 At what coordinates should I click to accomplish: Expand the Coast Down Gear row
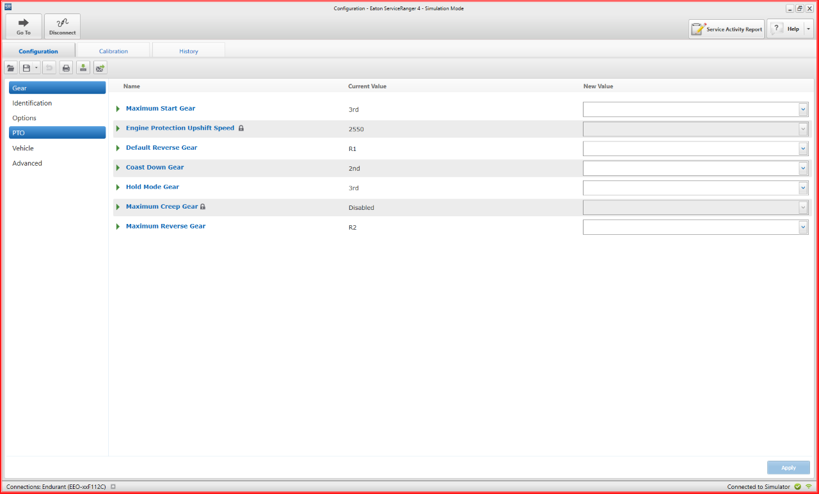point(118,168)
